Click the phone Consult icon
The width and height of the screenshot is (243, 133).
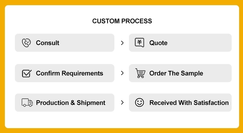[27, 43]
